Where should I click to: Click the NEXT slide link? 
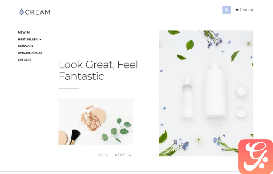coord(120,155)
